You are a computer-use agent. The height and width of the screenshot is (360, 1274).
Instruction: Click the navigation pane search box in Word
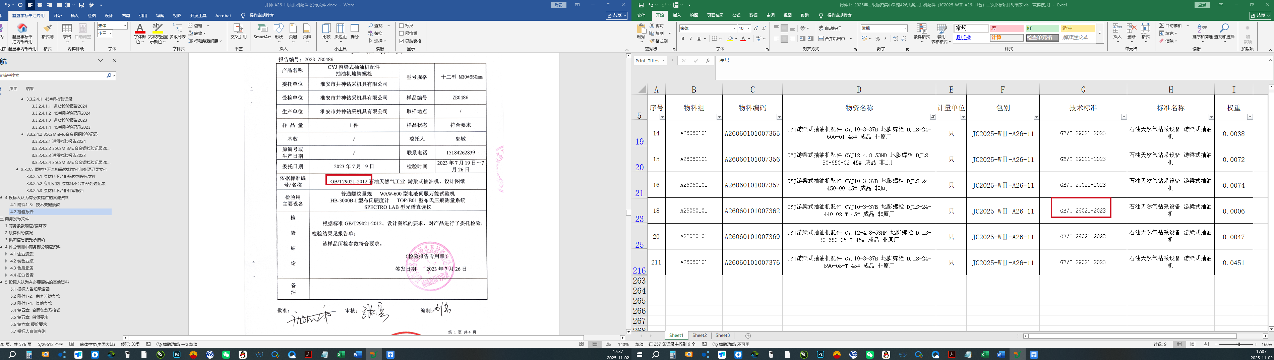coord(53,75)
